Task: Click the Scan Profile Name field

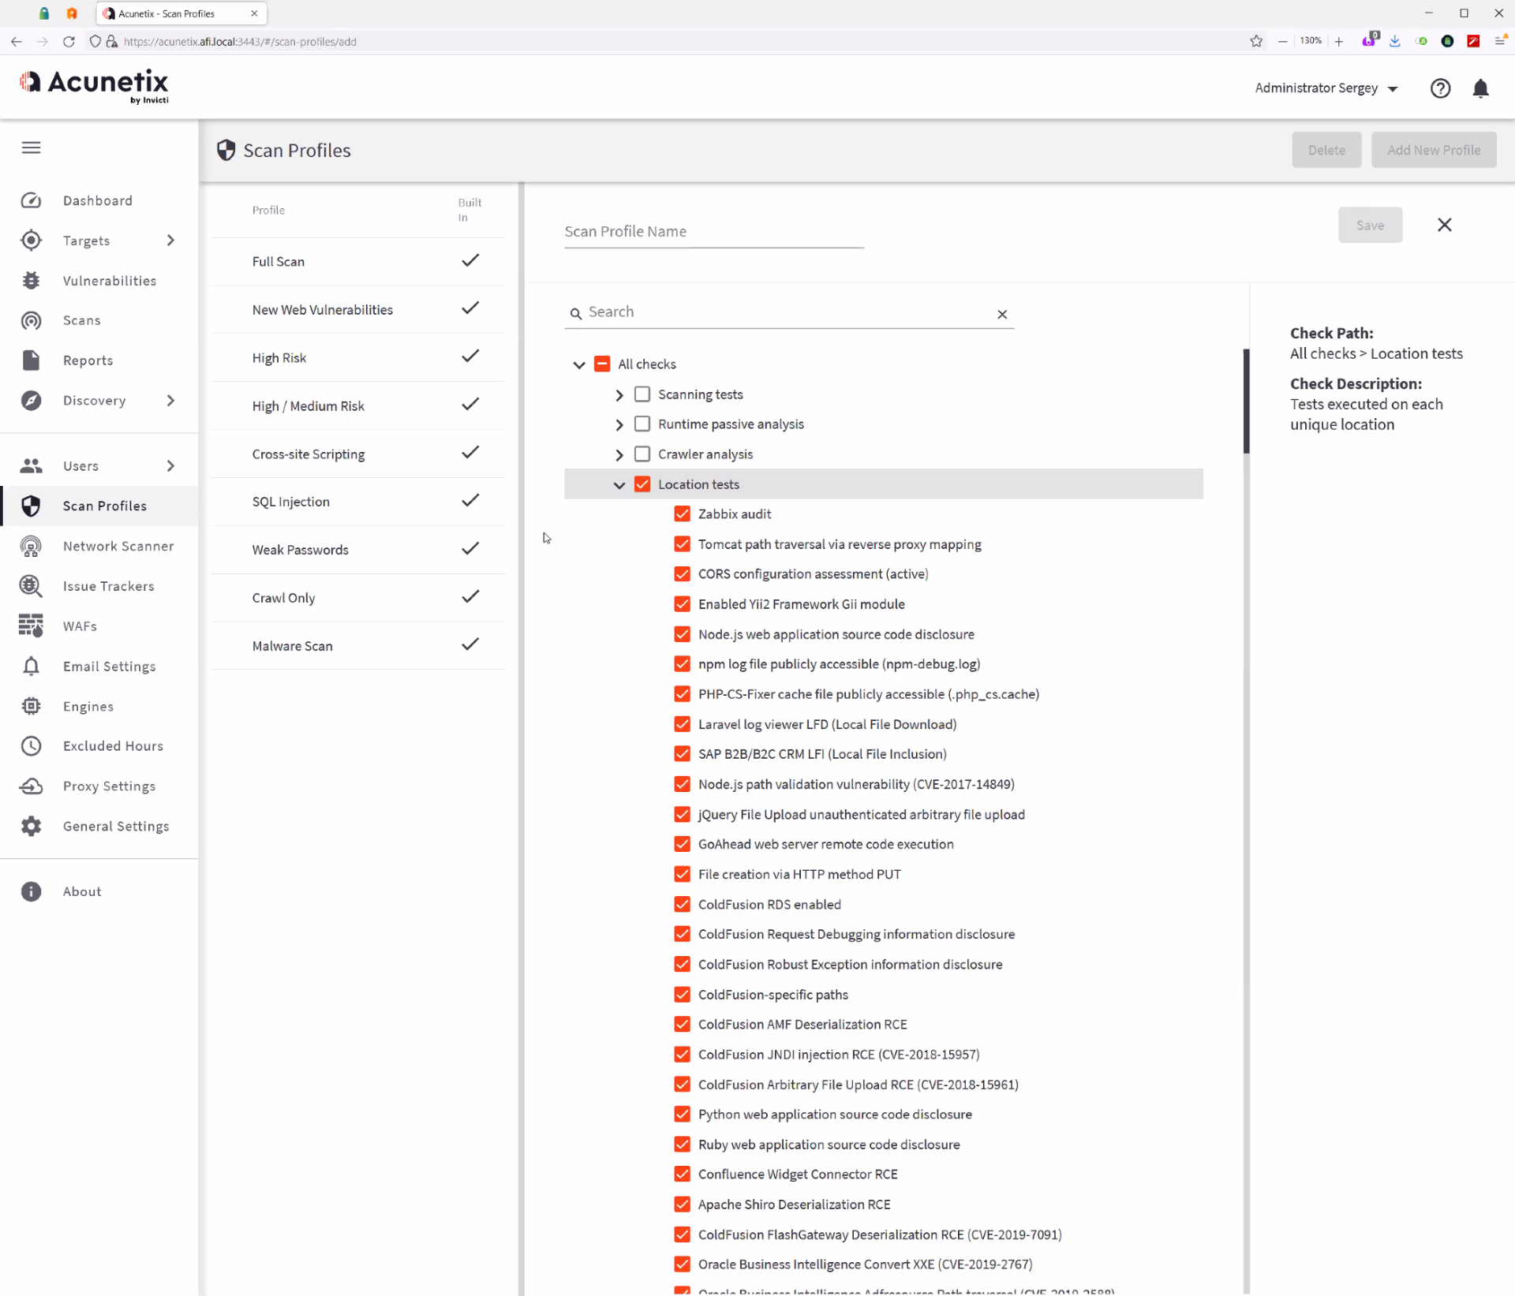Action: [713, 231]
